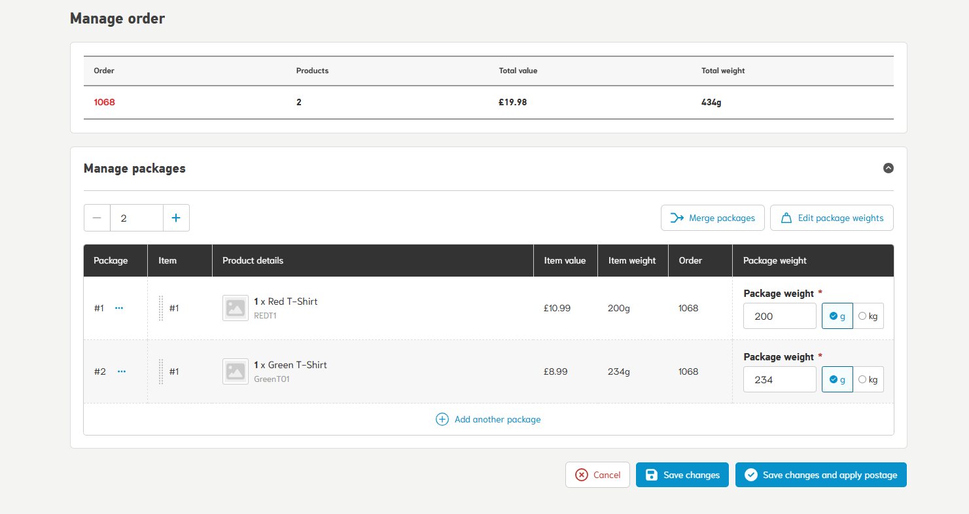Click the Green T-Shirt product image placeholder
The height and width of the screenshot is (514, 969).
pos(236,371)
